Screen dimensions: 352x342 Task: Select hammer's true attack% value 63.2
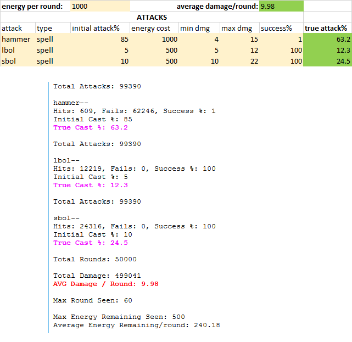pyautogui.click(x=328, y=39)
